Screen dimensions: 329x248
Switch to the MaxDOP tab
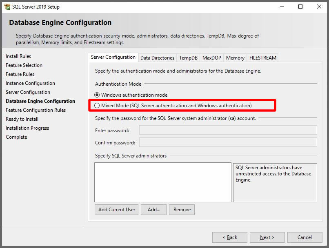[211, 58]
